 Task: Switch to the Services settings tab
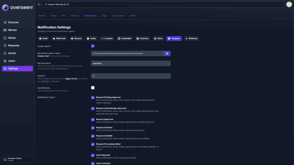pos(75,16)
